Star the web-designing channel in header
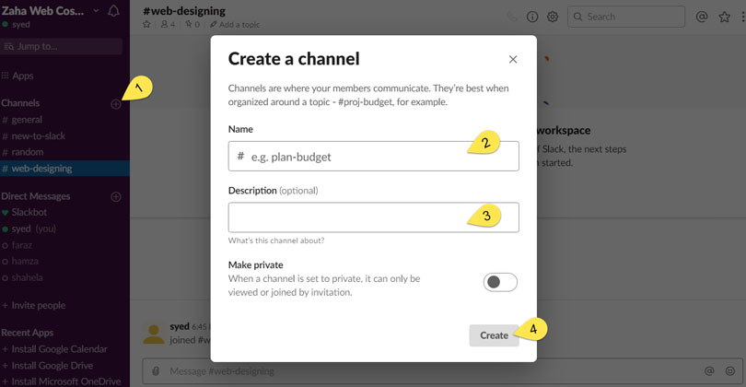746x387 pixels. click(146, 24)
